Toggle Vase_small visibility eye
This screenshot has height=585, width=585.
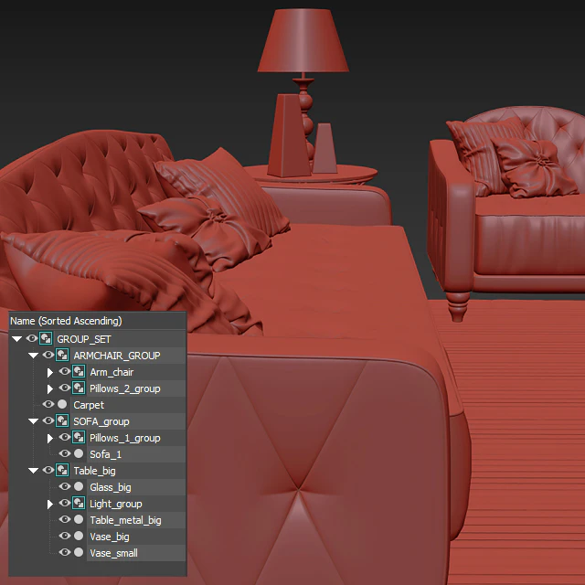[65, 552]
